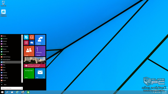Image resolution: width=168 pixels, height=94 pixels.
Task: Open the People tile
Action: pyautogui.click(x=29, y=51)
